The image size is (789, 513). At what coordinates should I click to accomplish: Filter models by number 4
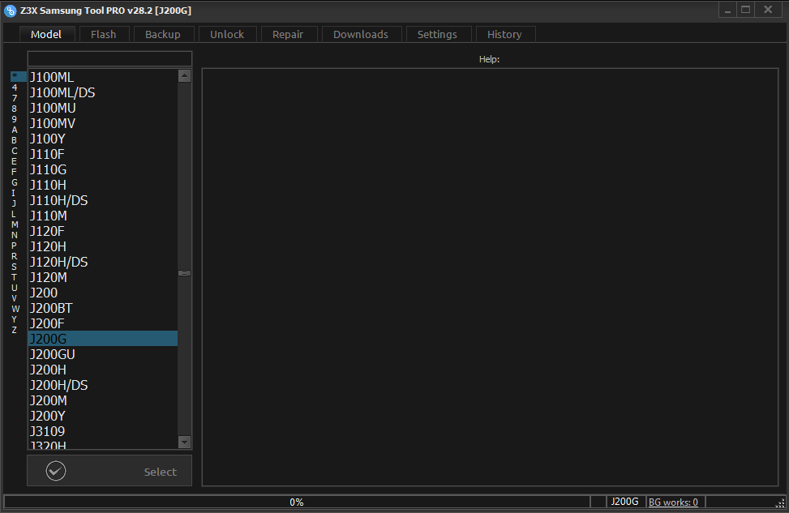[x=15, y=88]
